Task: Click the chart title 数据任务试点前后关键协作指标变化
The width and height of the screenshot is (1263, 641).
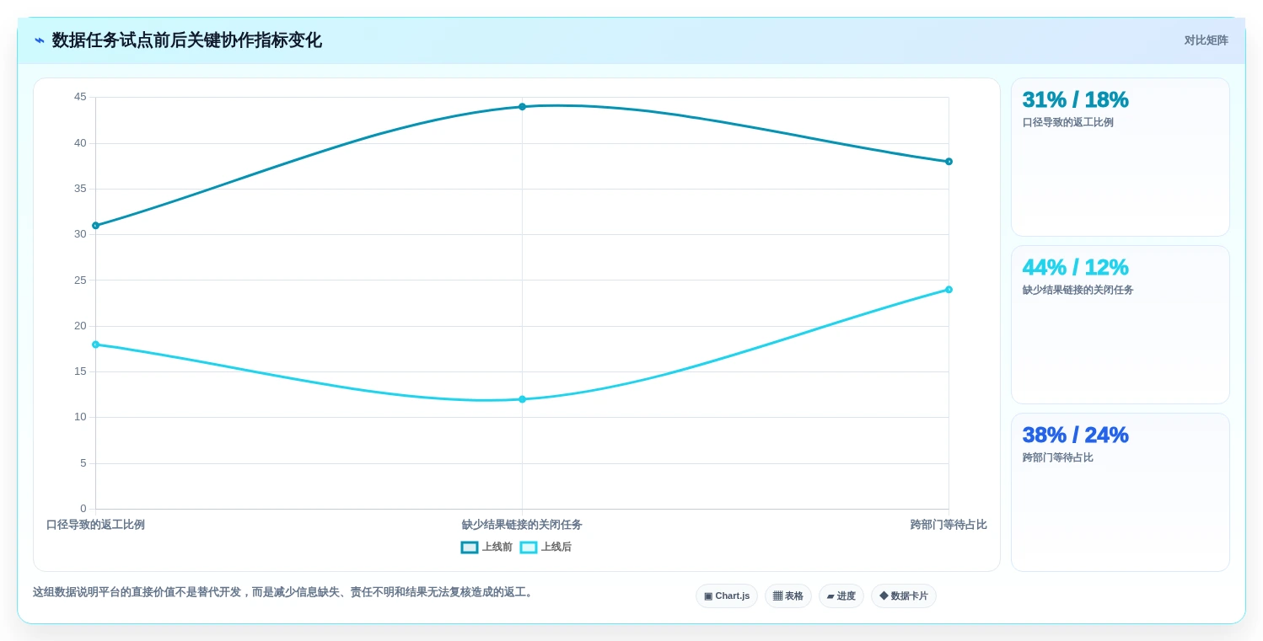Action: [186, 40]
